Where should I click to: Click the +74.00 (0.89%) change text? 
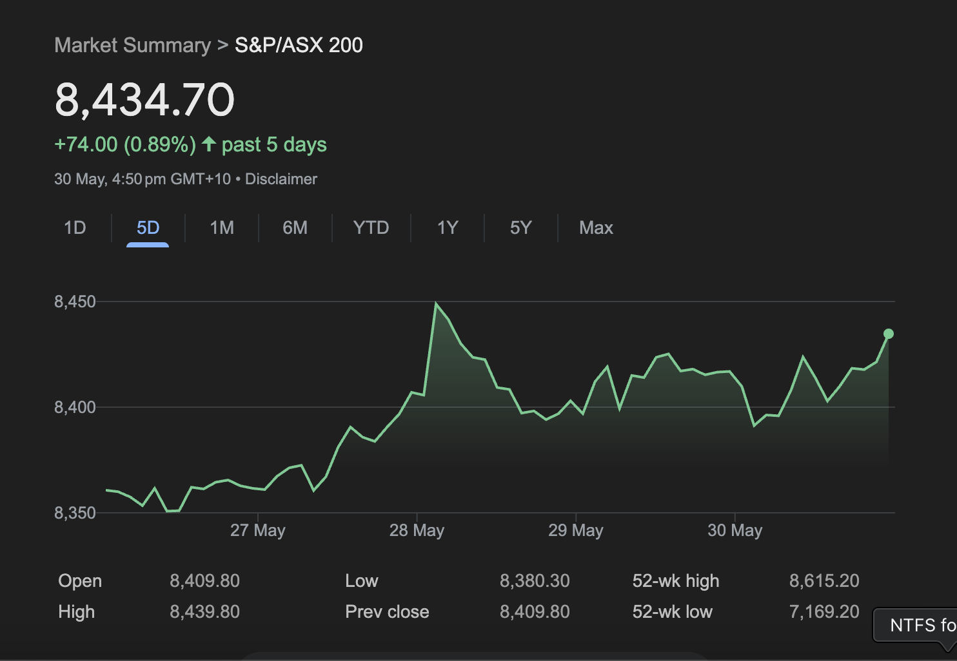click(125, 144)
